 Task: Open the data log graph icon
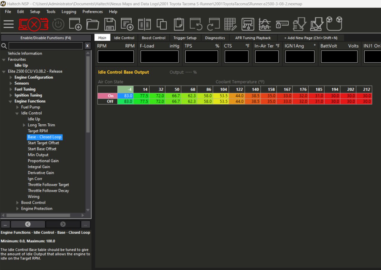point(265,24)
